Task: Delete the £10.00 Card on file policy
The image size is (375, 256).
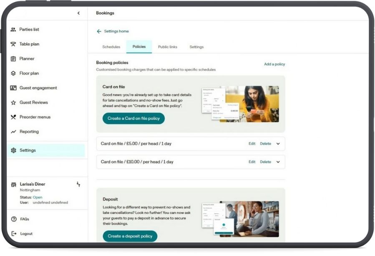Action: pos(265,162)
